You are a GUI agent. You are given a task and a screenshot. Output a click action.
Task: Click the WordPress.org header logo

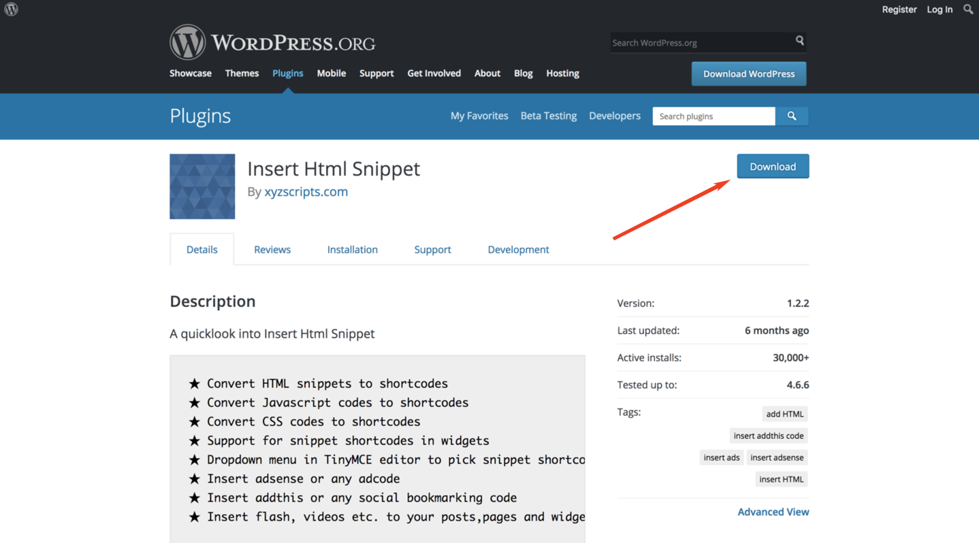click(x=272, y=42)
